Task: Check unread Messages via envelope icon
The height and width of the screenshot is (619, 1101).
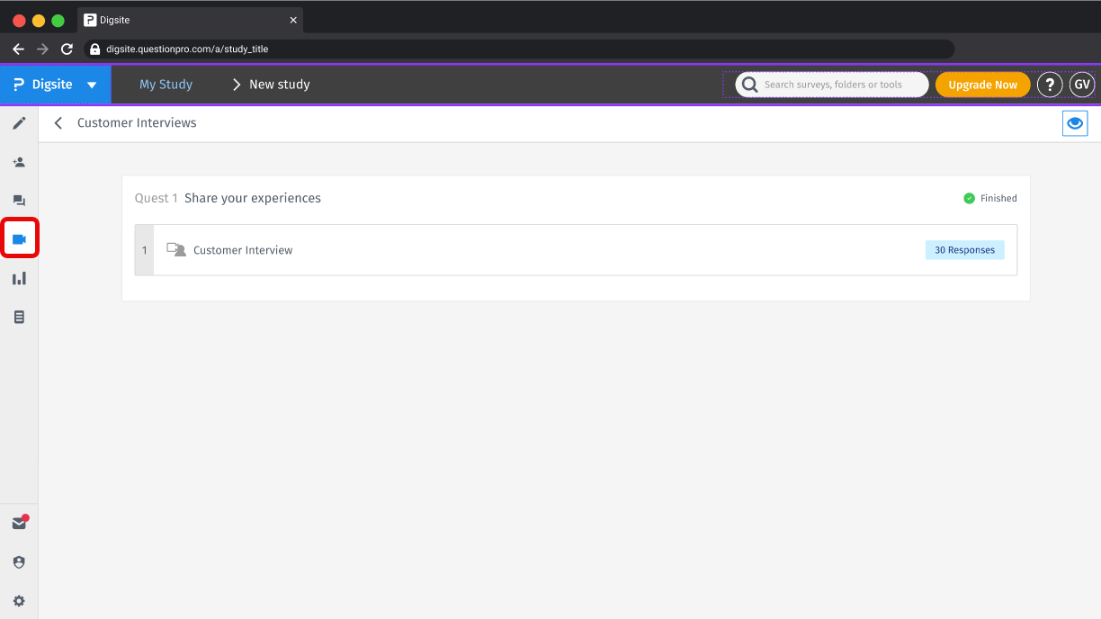Action: [x=19, y=522]
